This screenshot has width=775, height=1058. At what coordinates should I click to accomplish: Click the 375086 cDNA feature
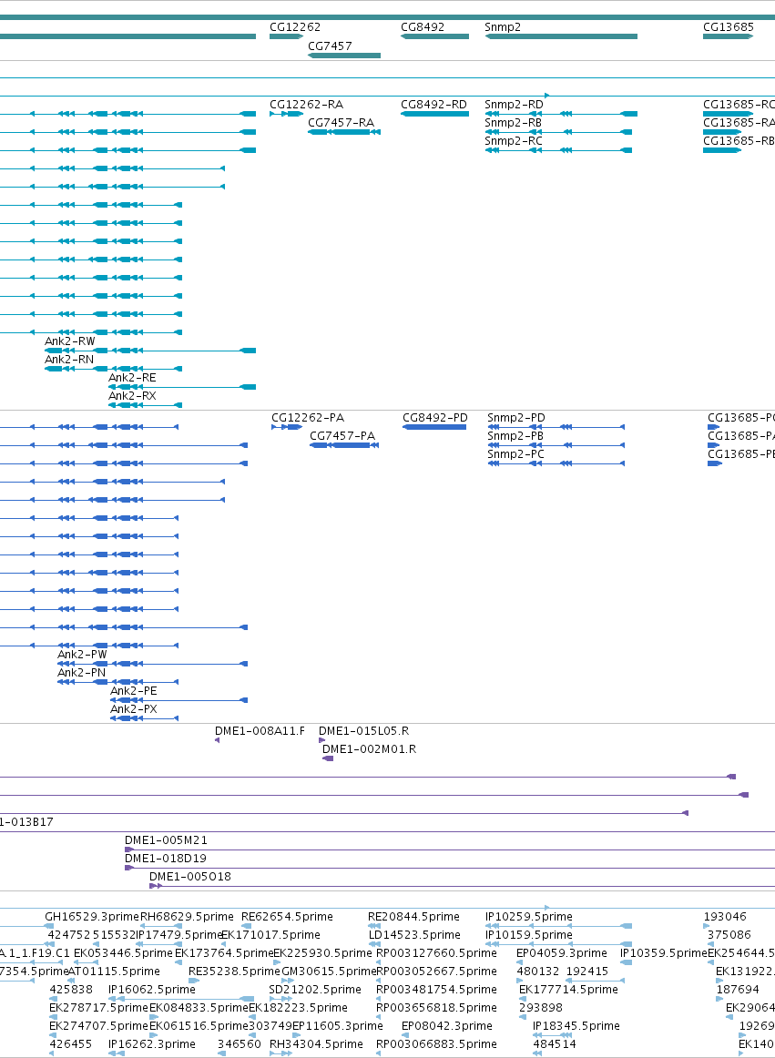tap(711, 944)
